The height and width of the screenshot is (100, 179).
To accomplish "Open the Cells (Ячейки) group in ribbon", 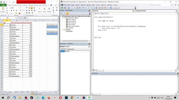I will [x=49, y=10].
